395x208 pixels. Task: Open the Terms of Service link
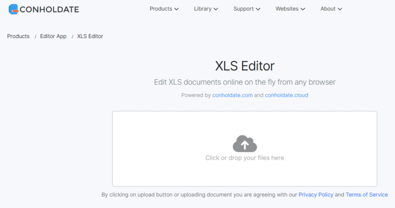(x=367, y=195)
